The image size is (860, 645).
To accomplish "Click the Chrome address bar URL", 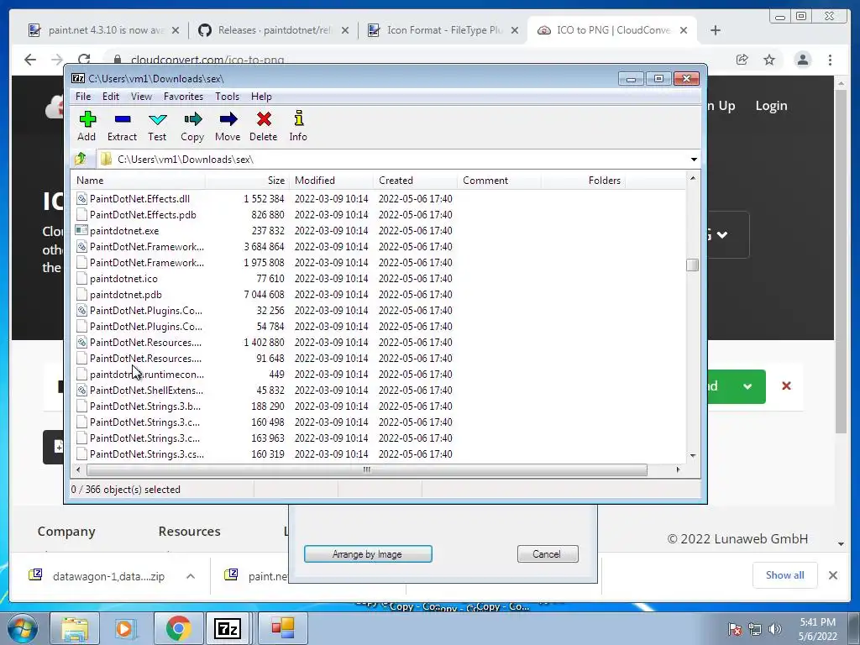I will [x=207, y=60].
